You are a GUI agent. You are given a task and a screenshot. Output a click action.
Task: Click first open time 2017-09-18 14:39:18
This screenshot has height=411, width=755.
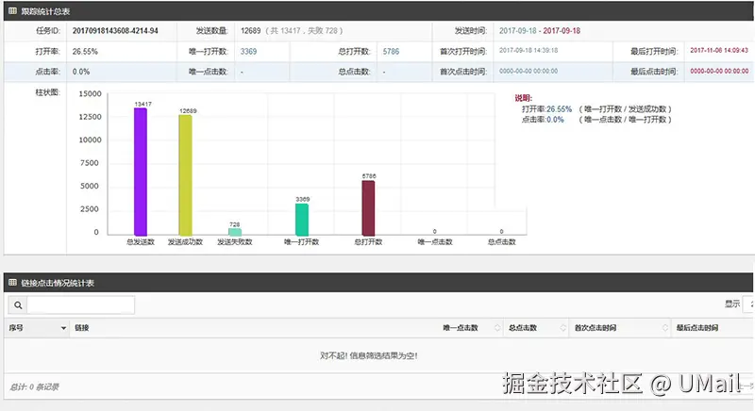pos(528,51)
